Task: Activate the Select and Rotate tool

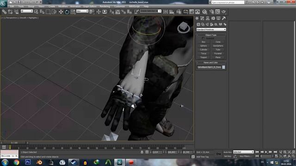Action: coord(67,12)
